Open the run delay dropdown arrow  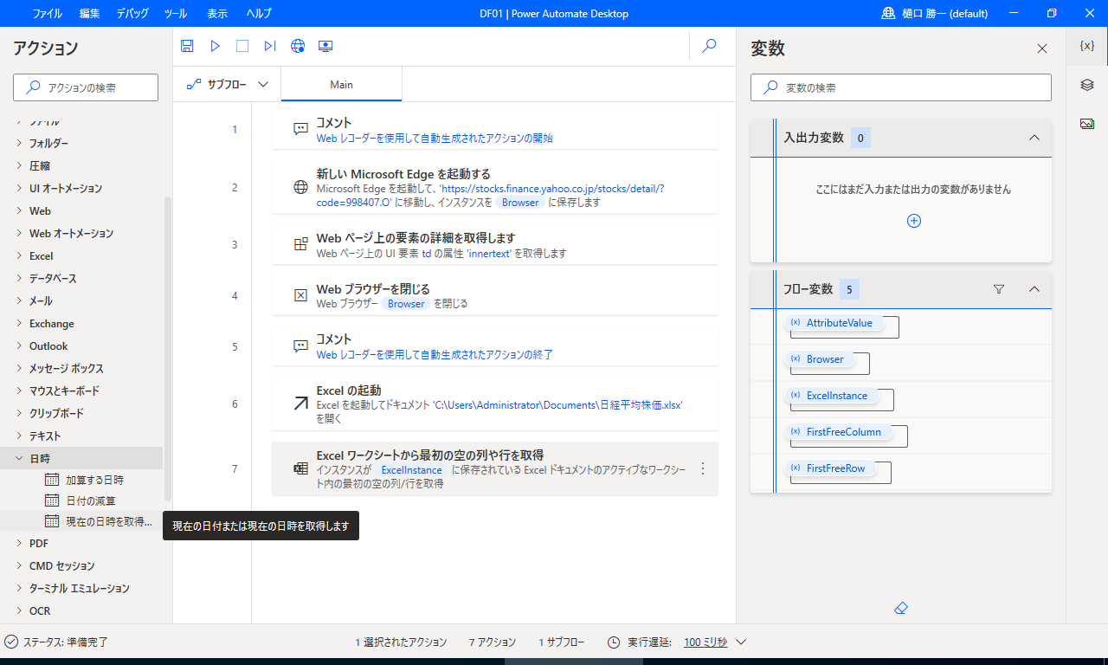click(x=741, y=642)
